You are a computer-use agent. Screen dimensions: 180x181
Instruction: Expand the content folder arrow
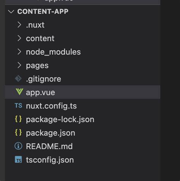(19, 38)
